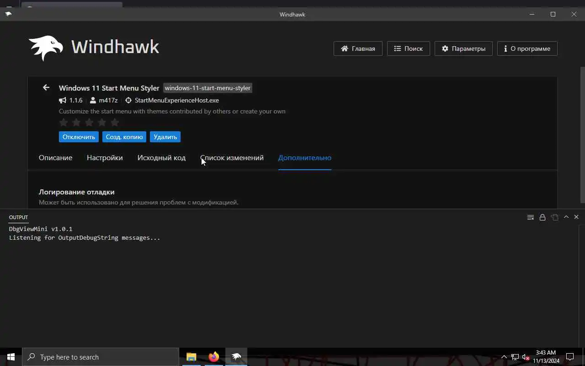Open О программе about page
The width and height of the screenshot is (585, 366).
(x=527, y=48)
